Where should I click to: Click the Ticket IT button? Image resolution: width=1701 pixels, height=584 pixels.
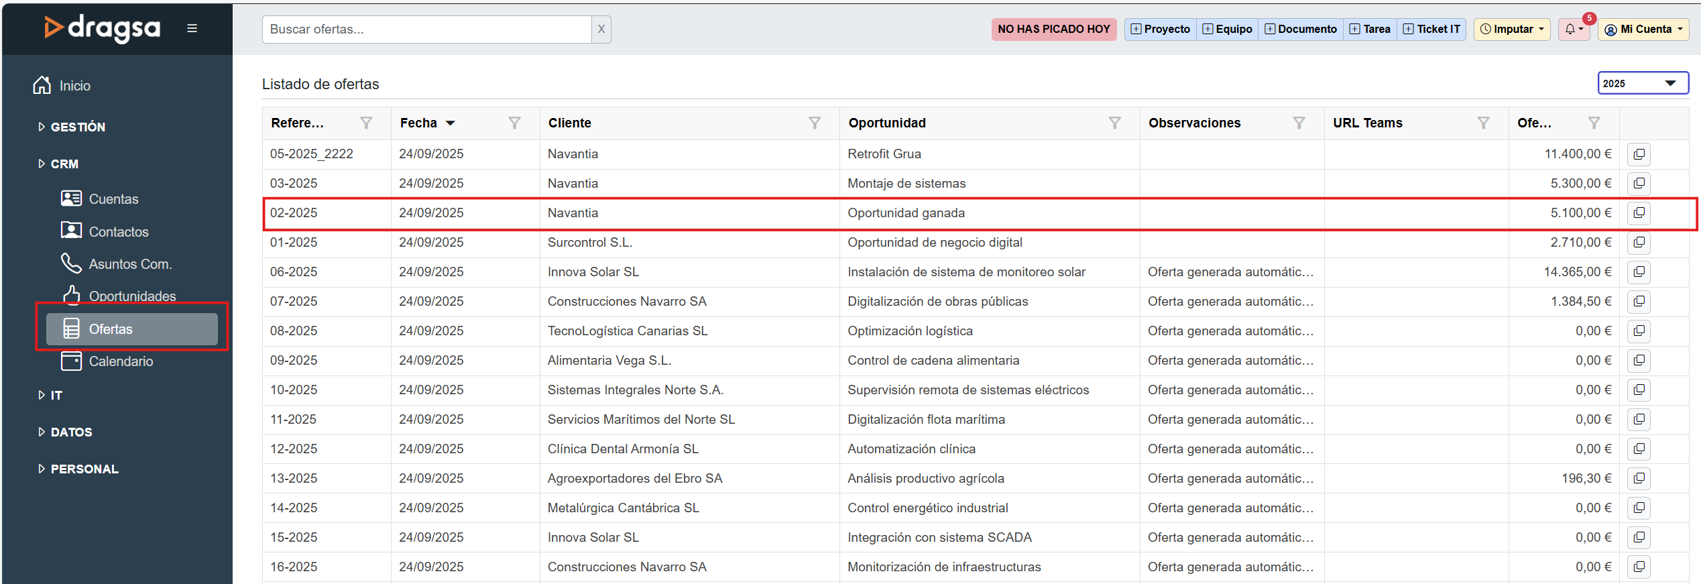pos(1431,30)
